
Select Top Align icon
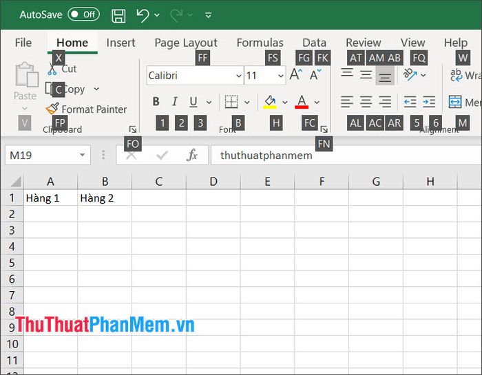click(x=347, y=74)
